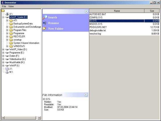Select the IO.SYS file row

point(124,21)
